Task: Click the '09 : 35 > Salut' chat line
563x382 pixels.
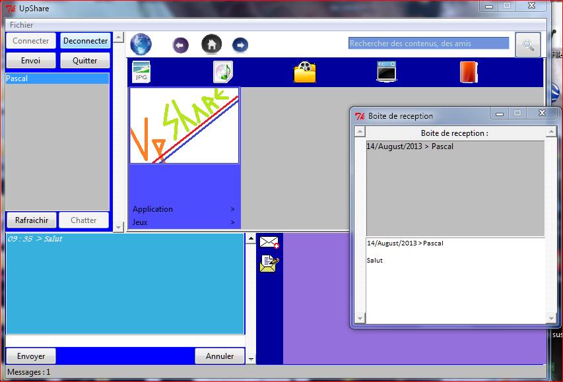Action: [35, 239]
